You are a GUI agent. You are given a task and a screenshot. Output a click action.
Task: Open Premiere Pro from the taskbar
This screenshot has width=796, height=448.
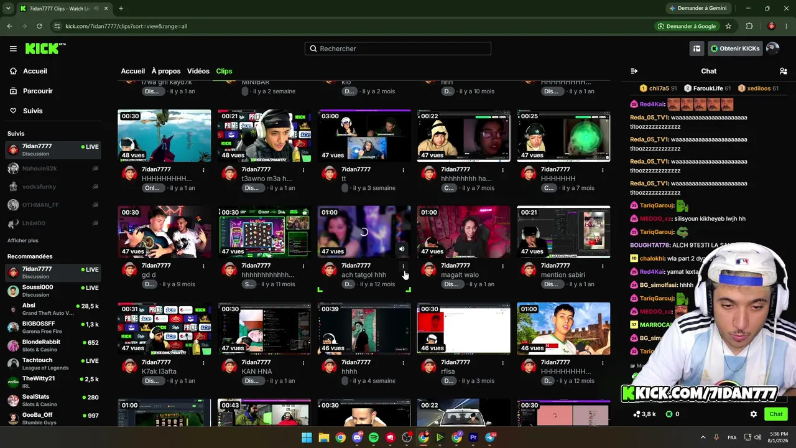pos(473,437)
